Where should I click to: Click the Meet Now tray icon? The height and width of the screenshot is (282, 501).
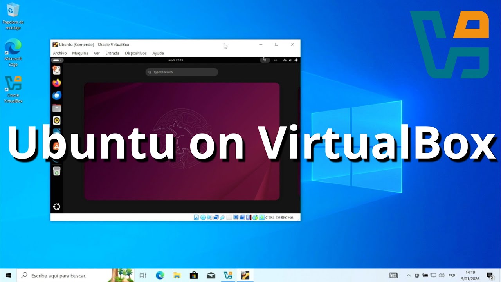417,275
